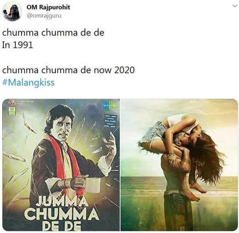Open the Jumma Chumma De De poster image
This screenshot has height=233, width=239.
[61, 165]
